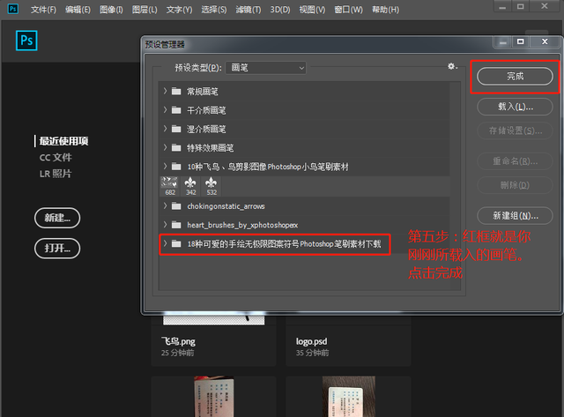Click the chokingonstatic_arrows folder icon
564x417 pixels.
point(176,205)
